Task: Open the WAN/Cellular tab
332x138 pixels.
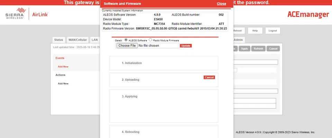Action: (x=77, y=40)
